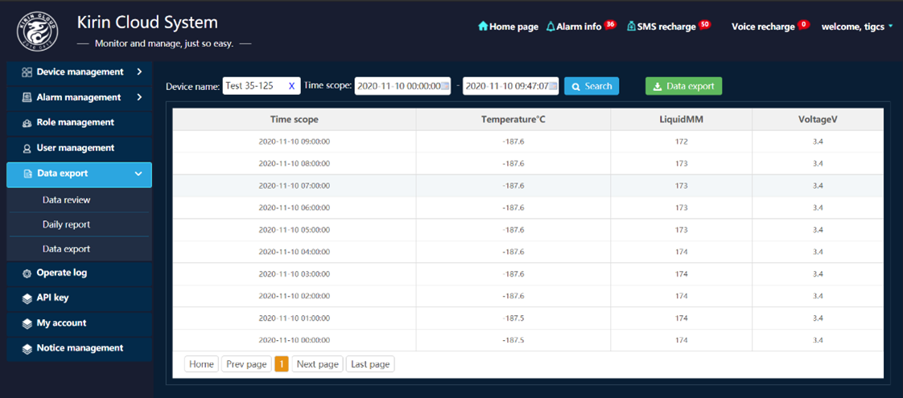The image size is (903, 398).
Task: Click liquid value 173 in 06:00:00 row
Action: (x=682, y=207)
